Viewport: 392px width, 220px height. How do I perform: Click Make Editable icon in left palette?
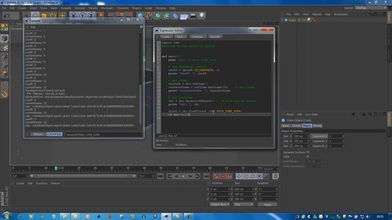pos(4,27)
